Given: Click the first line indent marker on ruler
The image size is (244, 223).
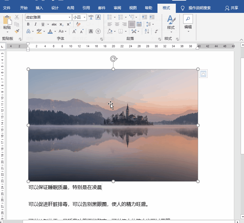Looking at the screenshot, I should coord(28,44).
